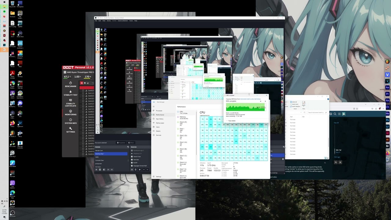Open App history in Task Manager

[159, 119]
